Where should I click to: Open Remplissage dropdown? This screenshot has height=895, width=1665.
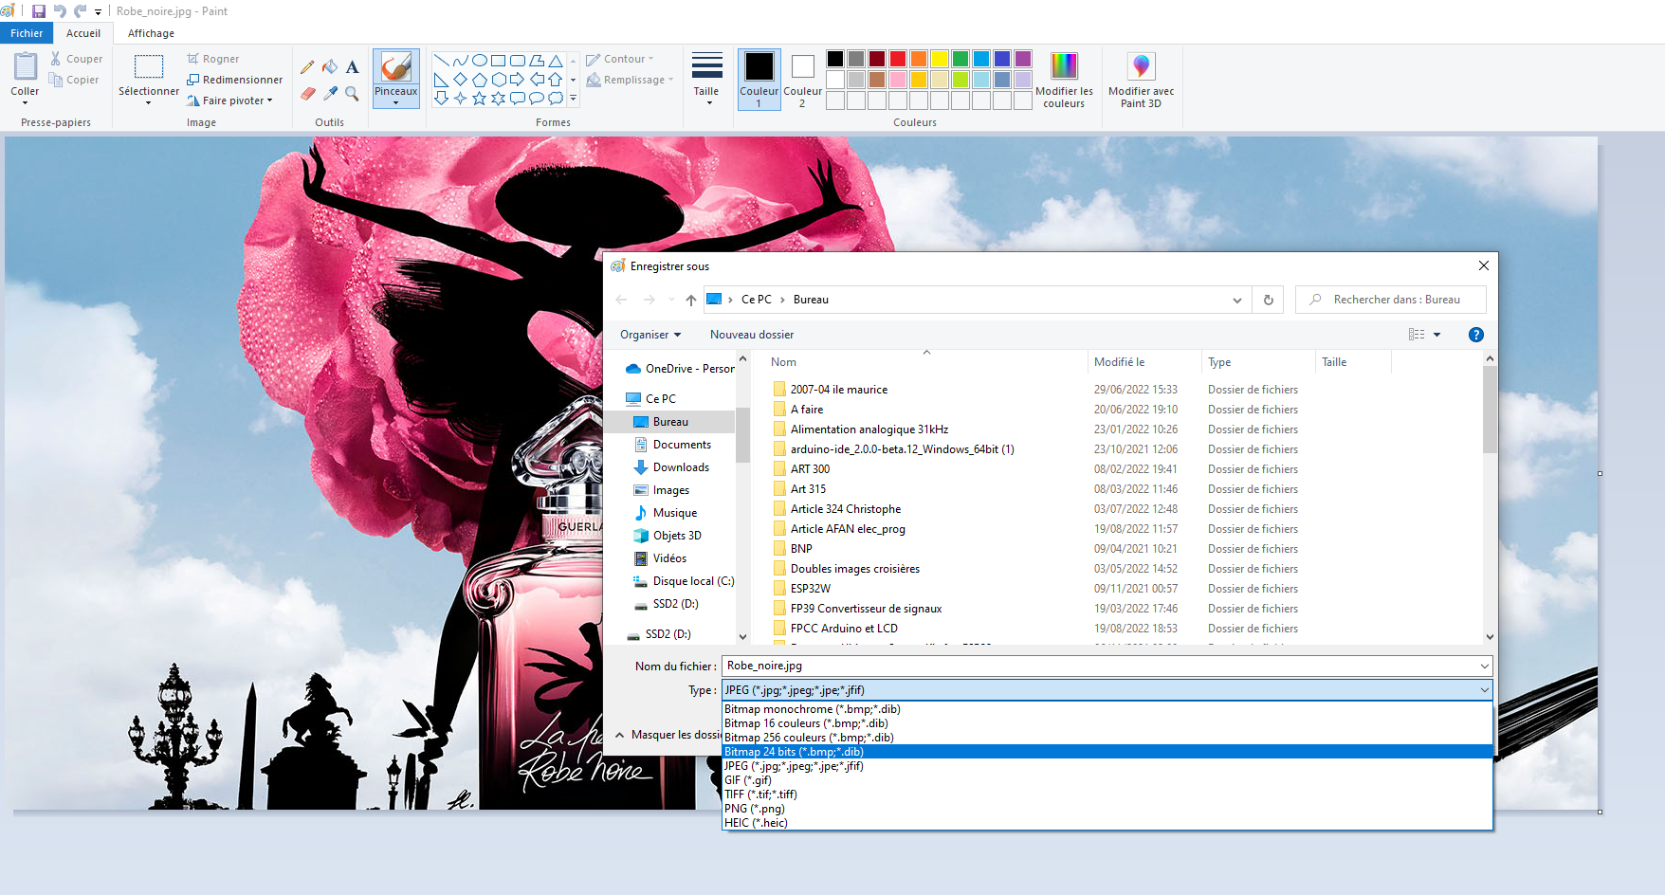coord(630,80)
